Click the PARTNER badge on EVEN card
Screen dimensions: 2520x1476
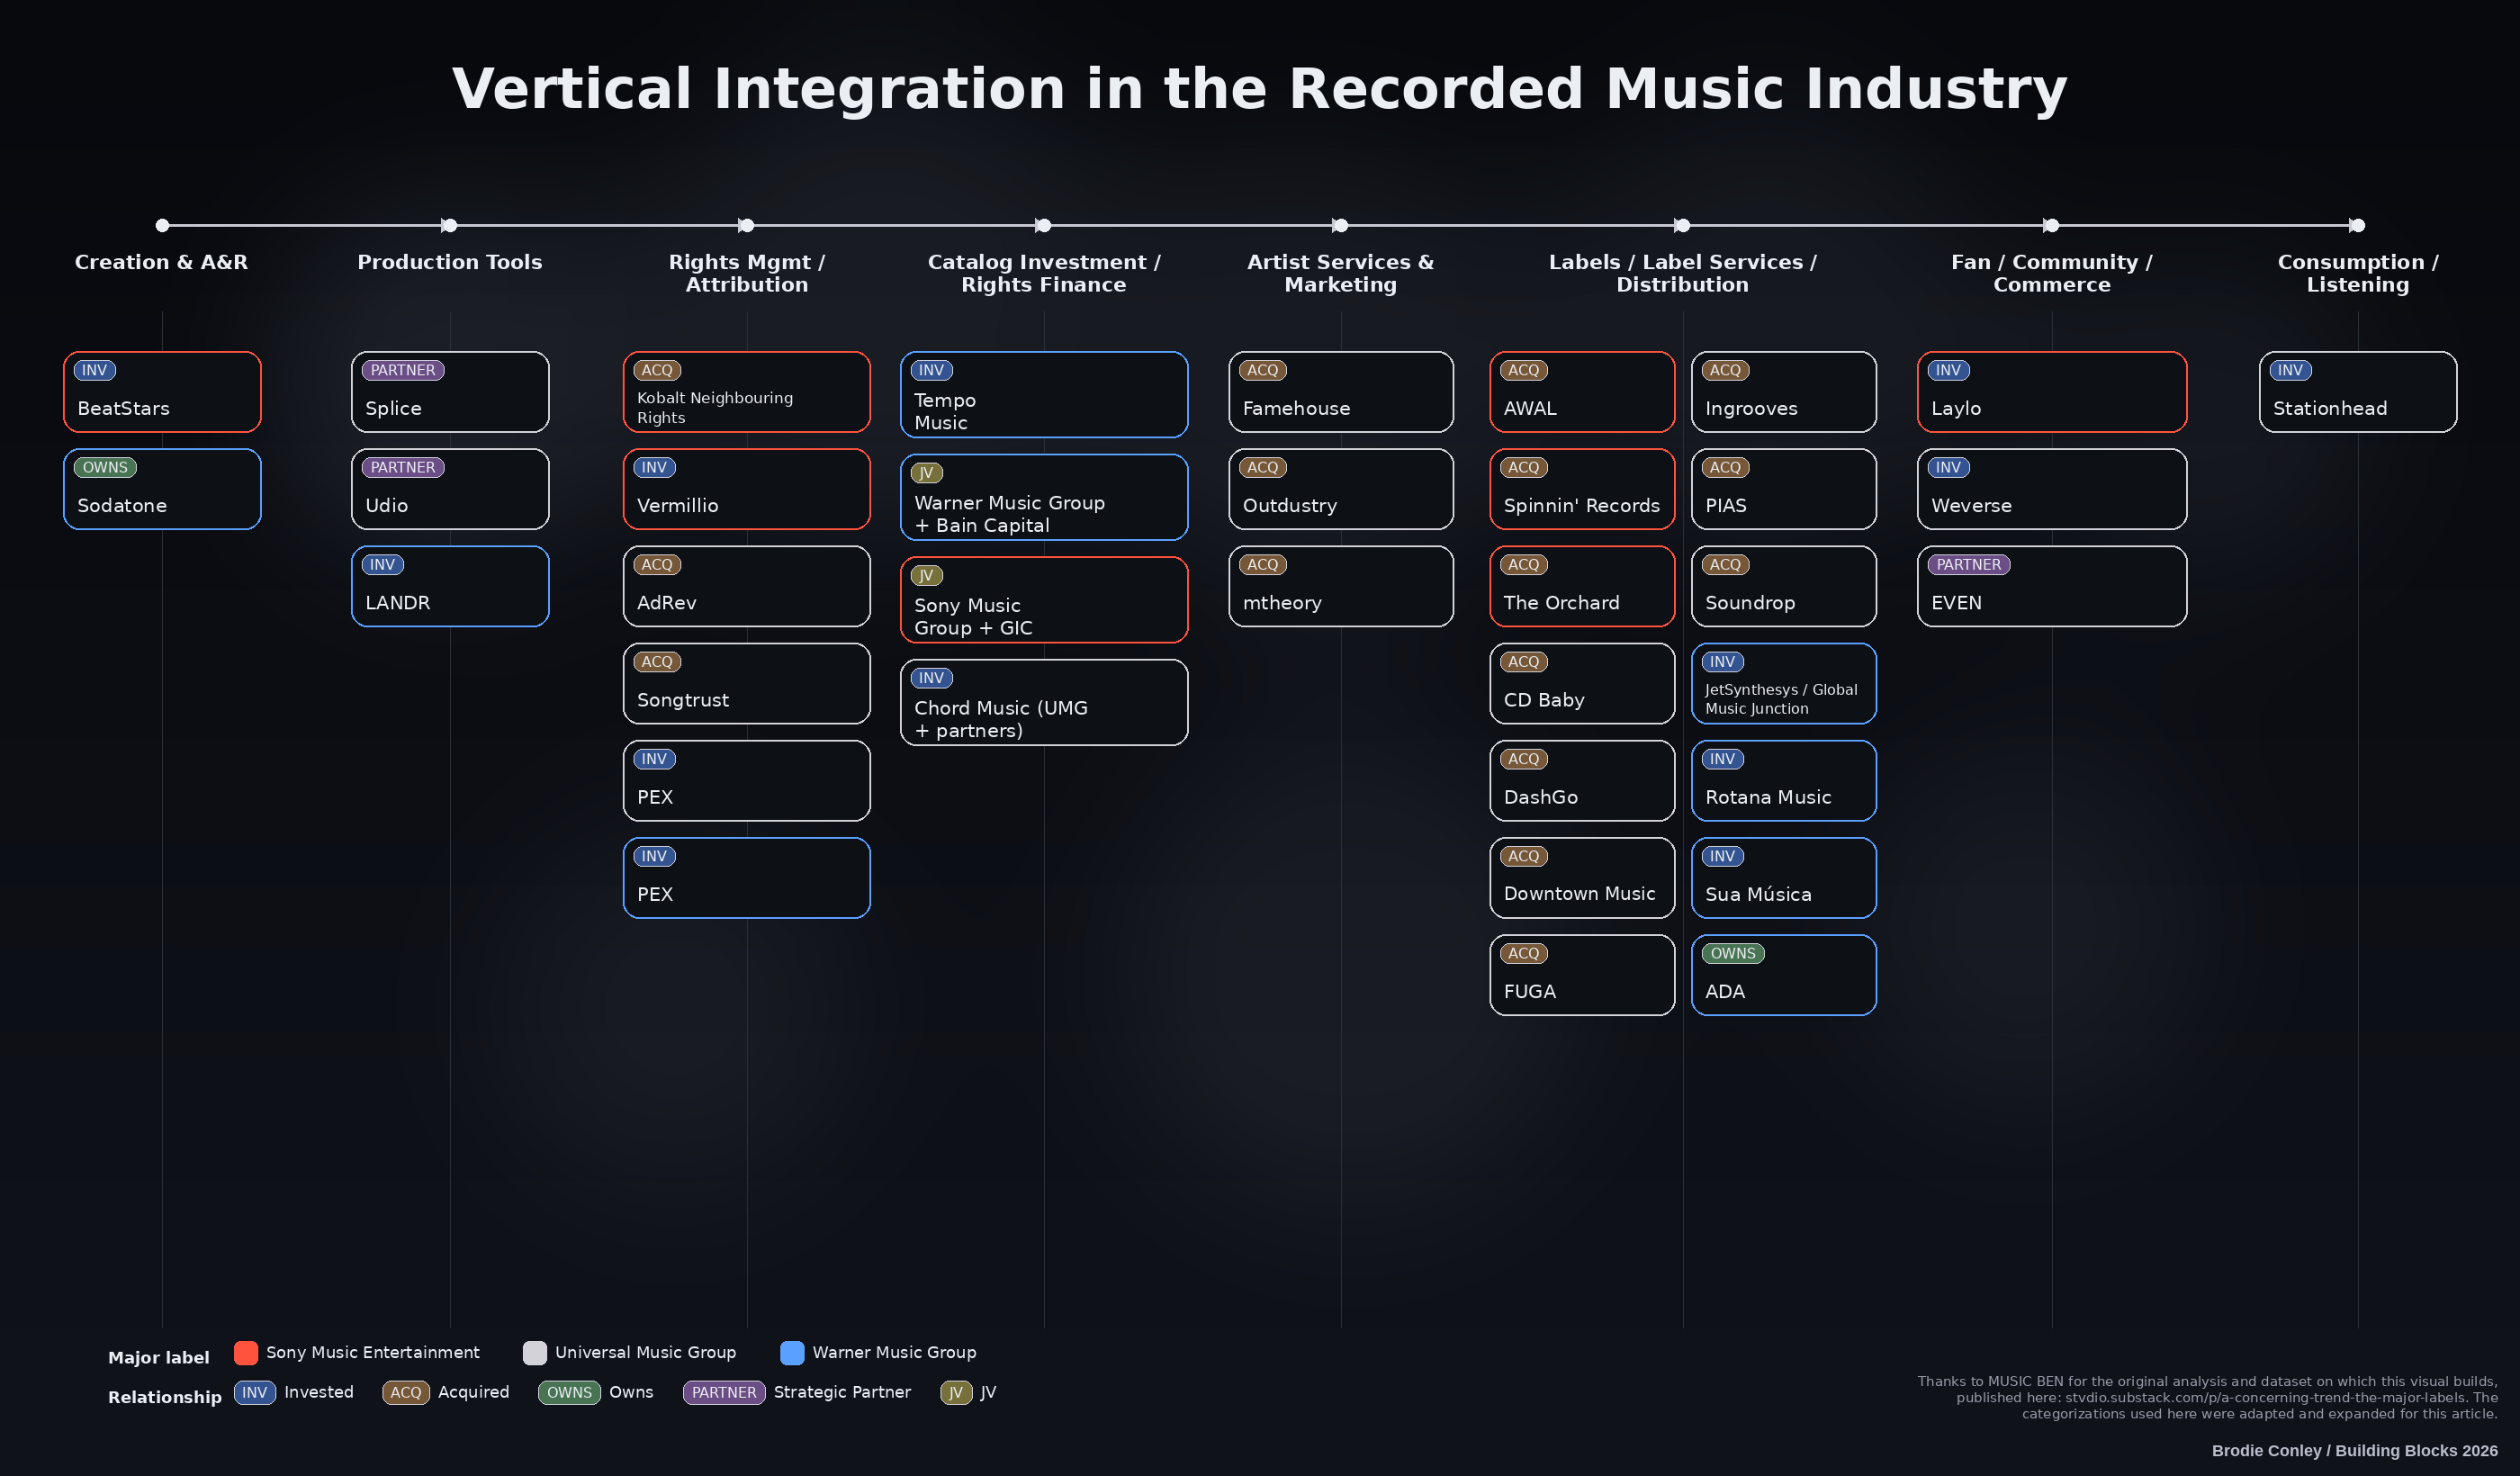1968,564
